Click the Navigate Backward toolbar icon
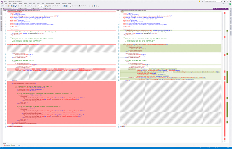This screenshot has width=232, height=149. click(3, 6)
